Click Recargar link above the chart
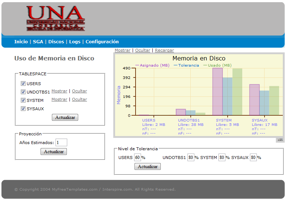This screenshot has height=199, width=285. (x=164, y=50)
